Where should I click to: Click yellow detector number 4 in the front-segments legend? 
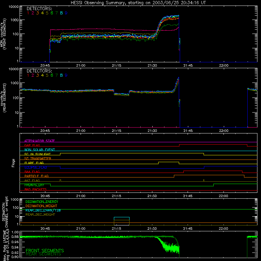tap(42, 13)
